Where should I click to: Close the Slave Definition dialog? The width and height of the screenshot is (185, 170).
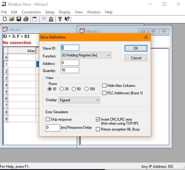click(x=146, y=37)
